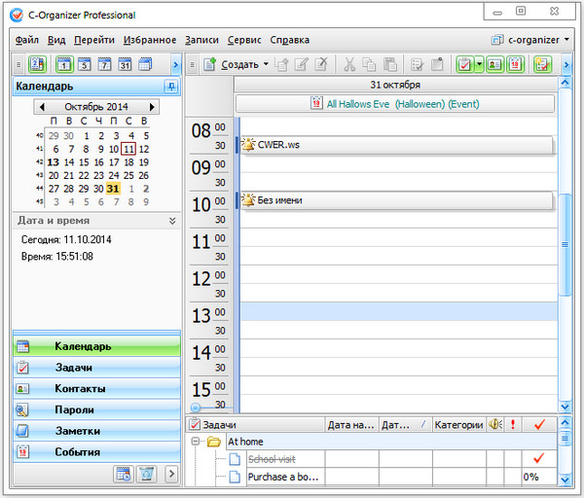Click the CWER.ws appointment reminder icon

click(x=248, y=145)
